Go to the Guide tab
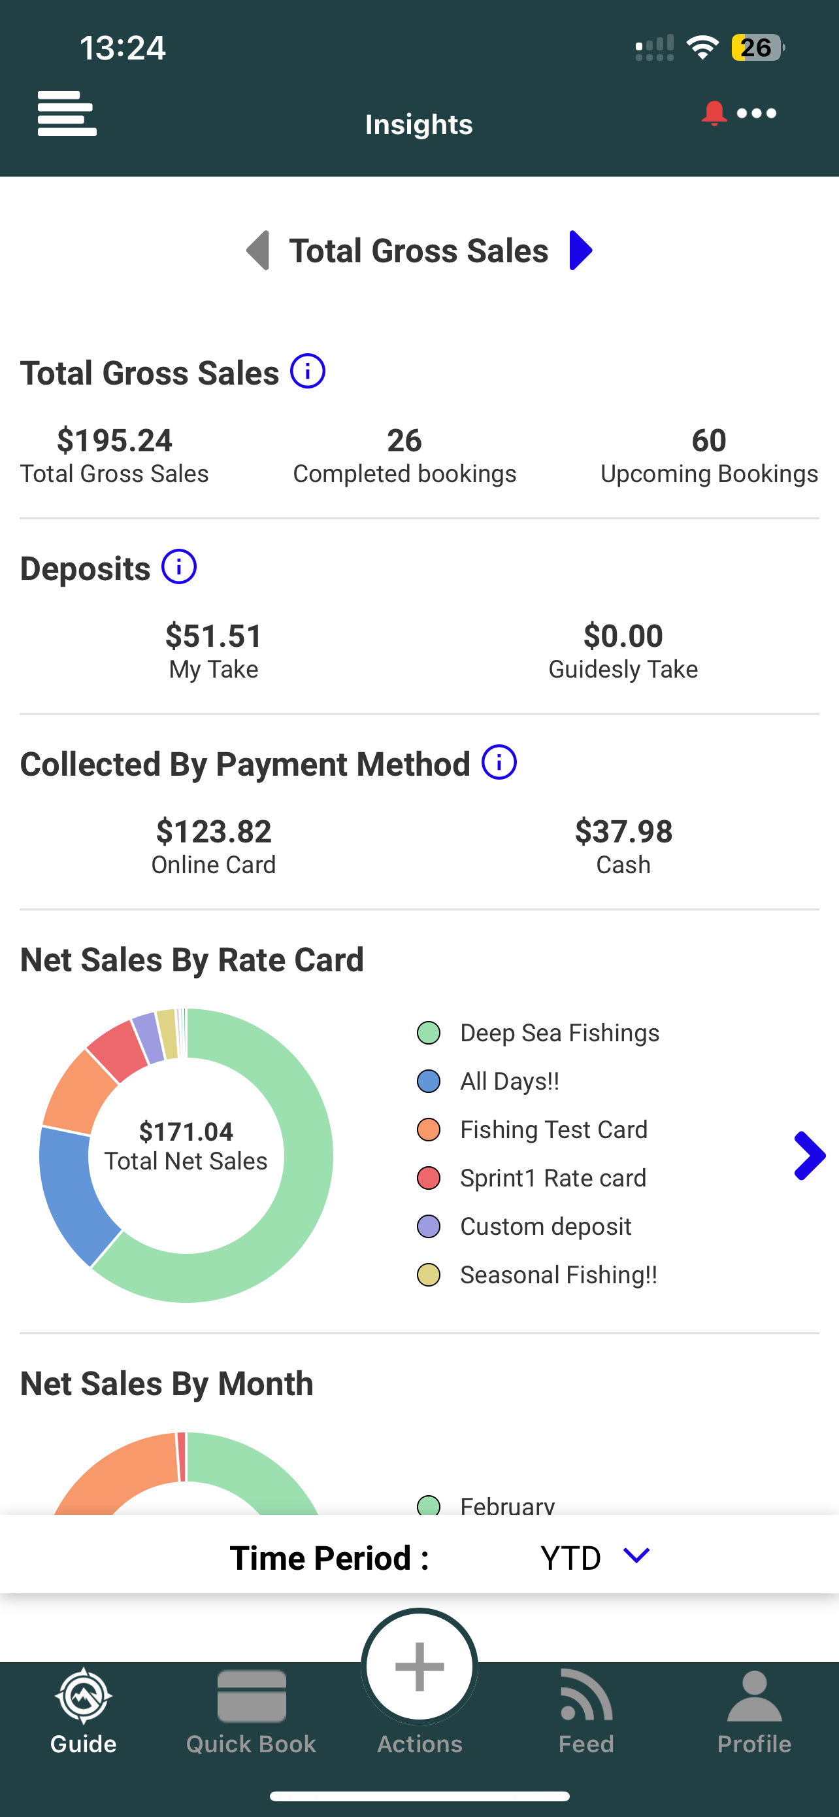839x1817 pixels. [x=84, y=1712]
